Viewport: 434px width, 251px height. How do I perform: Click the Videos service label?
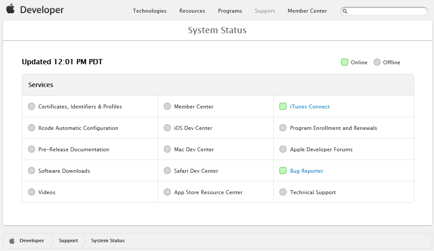coord(47,192)
